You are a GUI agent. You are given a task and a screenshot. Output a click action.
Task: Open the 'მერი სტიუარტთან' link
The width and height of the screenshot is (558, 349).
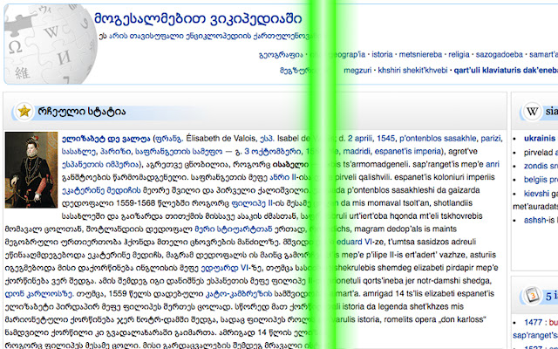pyautogui.click(x=234, y=229)
